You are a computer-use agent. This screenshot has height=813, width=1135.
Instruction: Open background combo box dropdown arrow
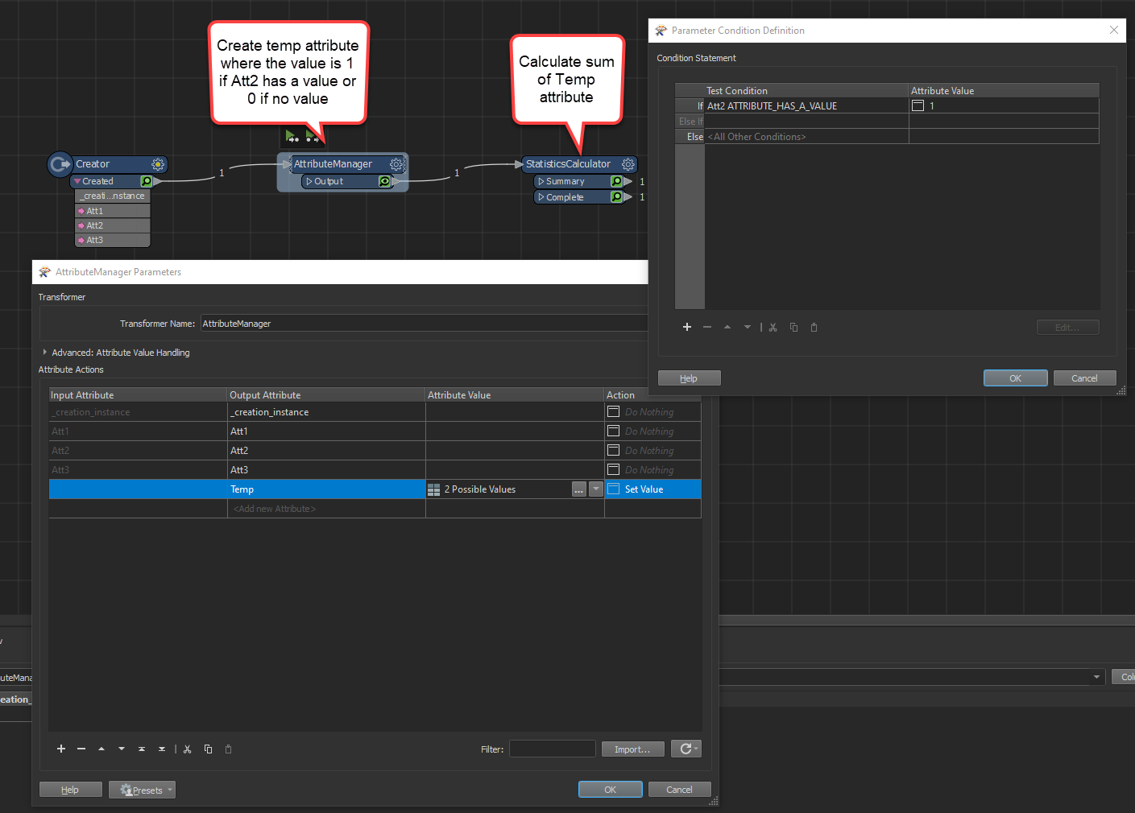(1096, 677)
